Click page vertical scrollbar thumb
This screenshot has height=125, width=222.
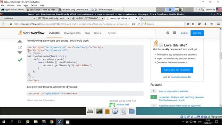pyautogui.click(x=221, y=55)
